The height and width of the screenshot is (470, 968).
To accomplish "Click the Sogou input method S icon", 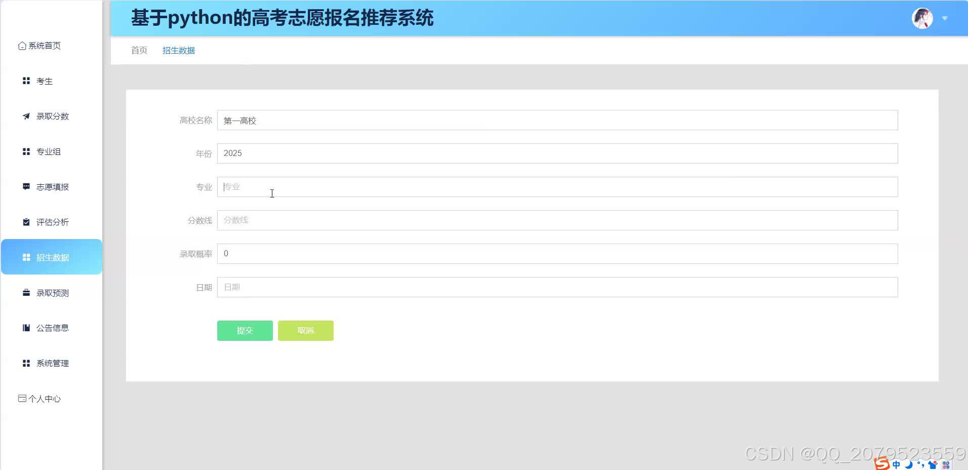I will pos(881,463).
